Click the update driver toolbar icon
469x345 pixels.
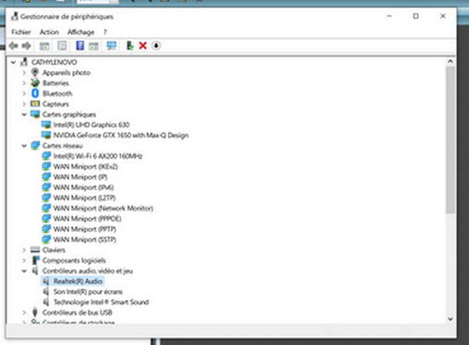pos(130,45)
